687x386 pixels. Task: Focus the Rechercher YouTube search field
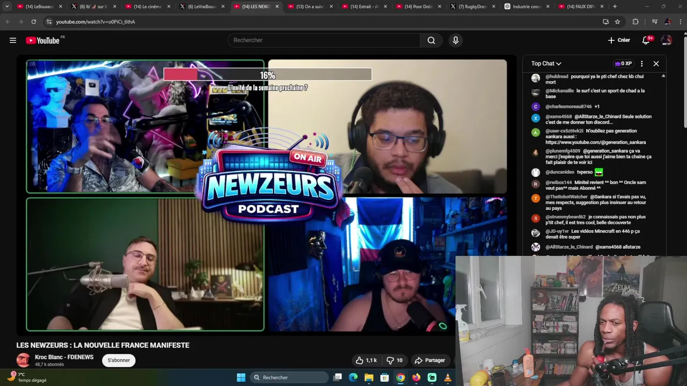click(x=324, y=40)
